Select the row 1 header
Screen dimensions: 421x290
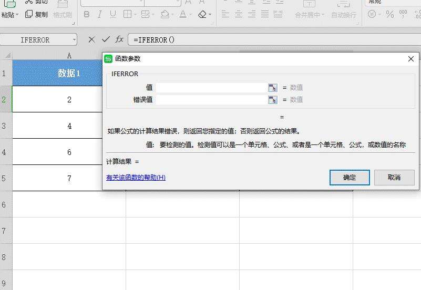6,73
